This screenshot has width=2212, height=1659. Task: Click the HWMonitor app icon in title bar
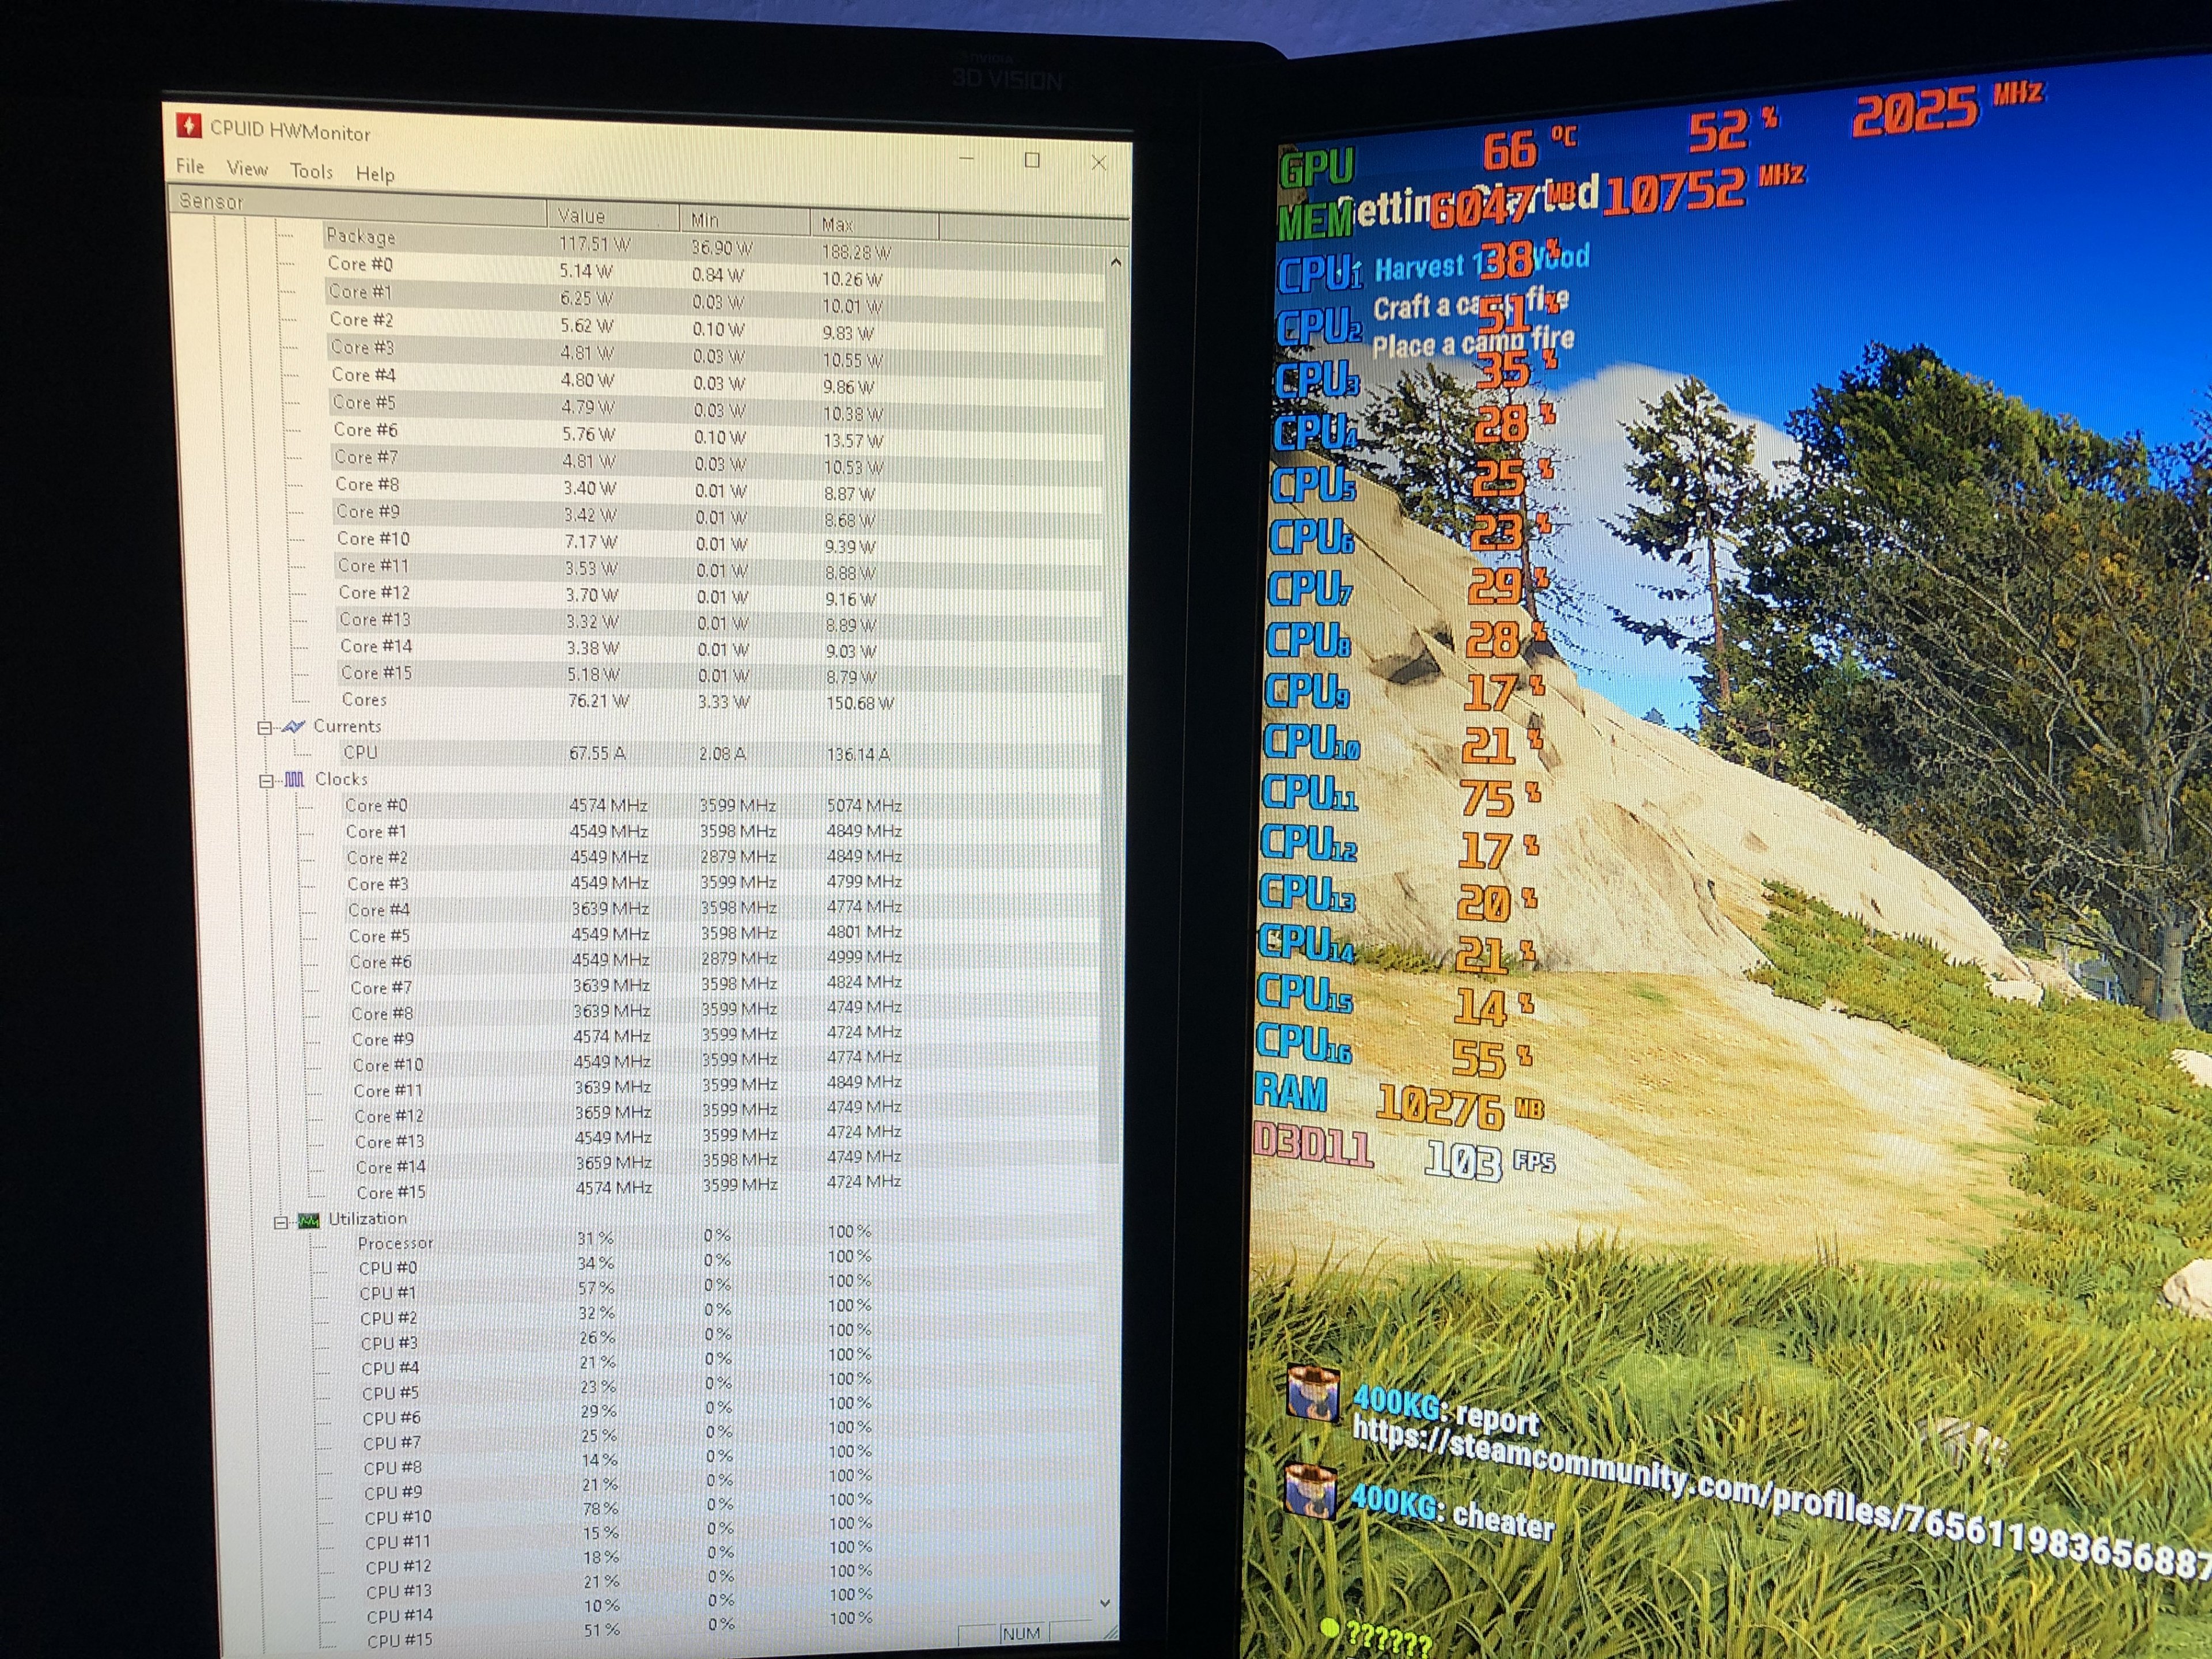coord(188,126)
